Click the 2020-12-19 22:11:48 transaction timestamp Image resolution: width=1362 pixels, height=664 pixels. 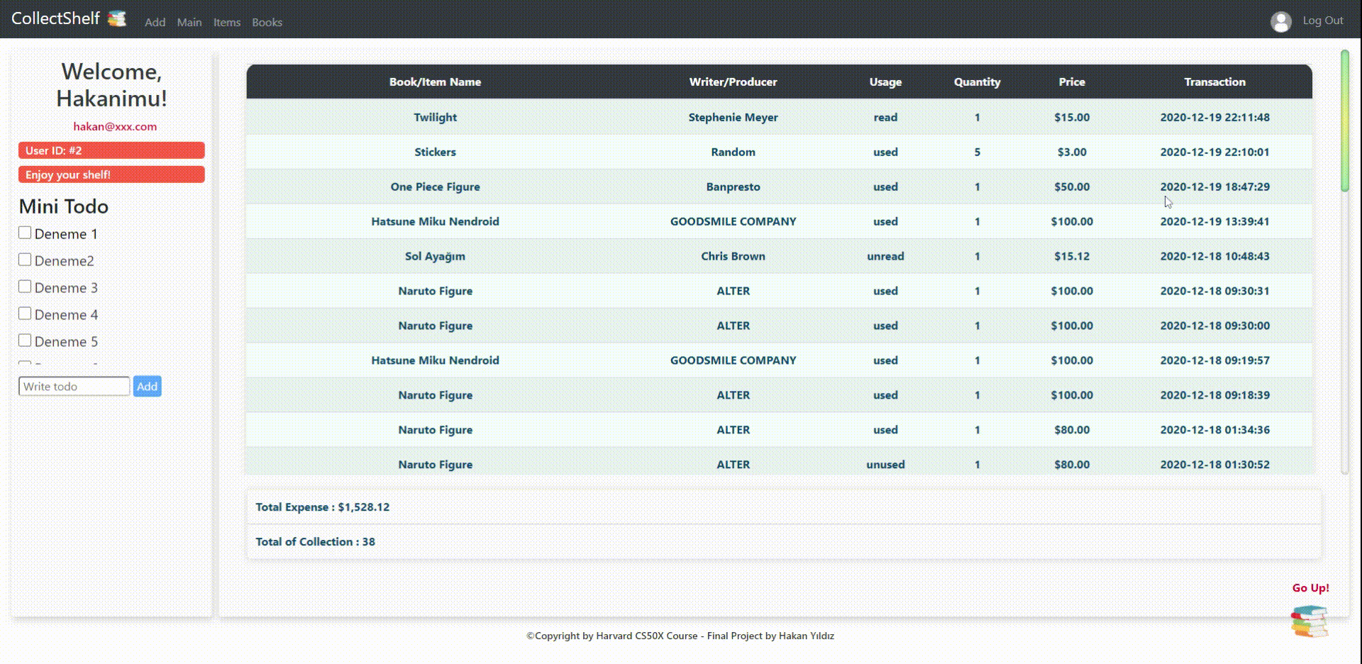coord(1214,117)
